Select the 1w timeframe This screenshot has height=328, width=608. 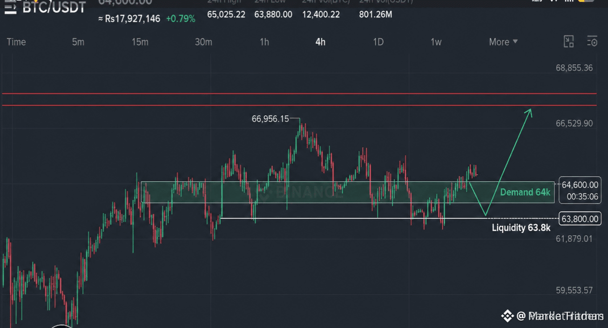pos(436,42)
